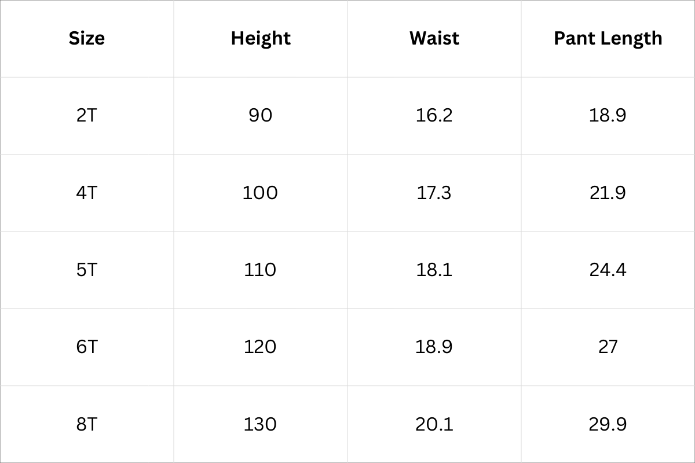Click the pant length value 21.9

tap(608, 192)
